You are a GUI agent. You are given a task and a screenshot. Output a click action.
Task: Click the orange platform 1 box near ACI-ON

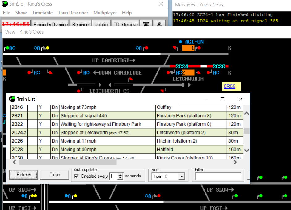[188, 48]
